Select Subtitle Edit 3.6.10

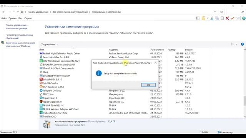(52, 79)
